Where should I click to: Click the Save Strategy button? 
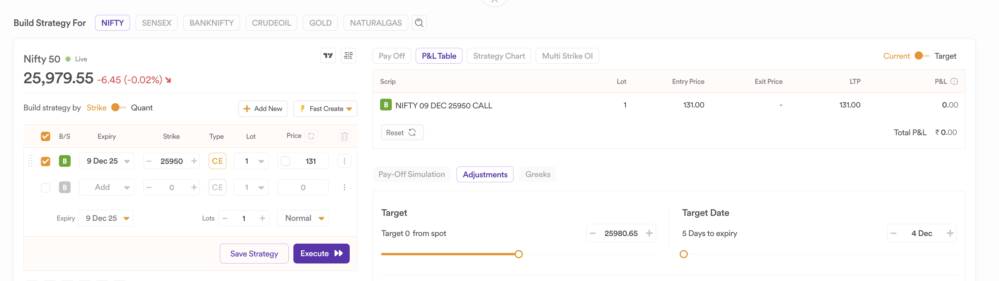point(254,254)
